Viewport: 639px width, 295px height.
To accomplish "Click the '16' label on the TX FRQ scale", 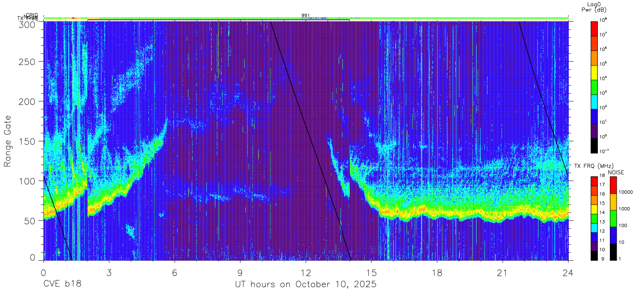I will tap(602, 194).
